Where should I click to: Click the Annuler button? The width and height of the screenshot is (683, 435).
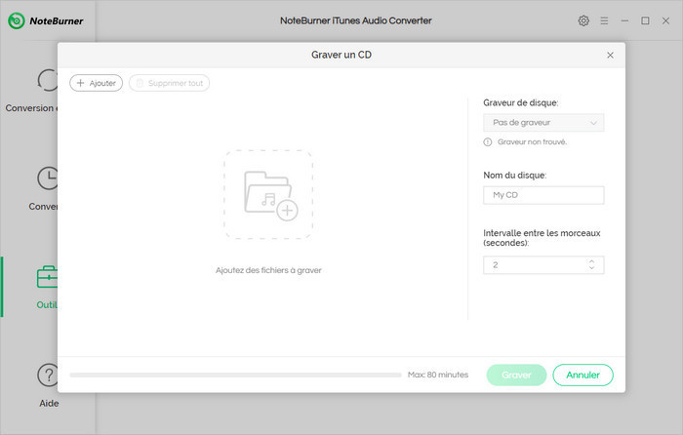[x=583, y=375]
